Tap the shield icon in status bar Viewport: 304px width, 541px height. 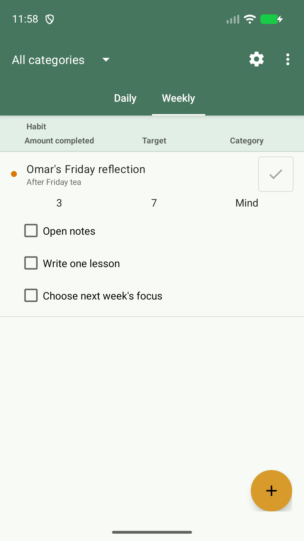pos(50,19)
